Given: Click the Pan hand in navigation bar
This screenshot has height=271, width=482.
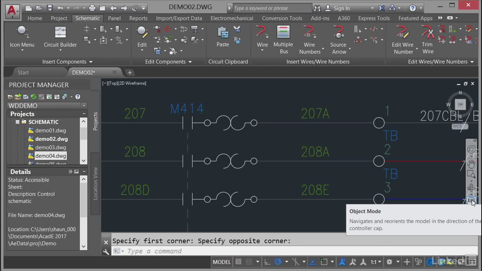Looking at the screenshot, I should (x=471, y=164).
